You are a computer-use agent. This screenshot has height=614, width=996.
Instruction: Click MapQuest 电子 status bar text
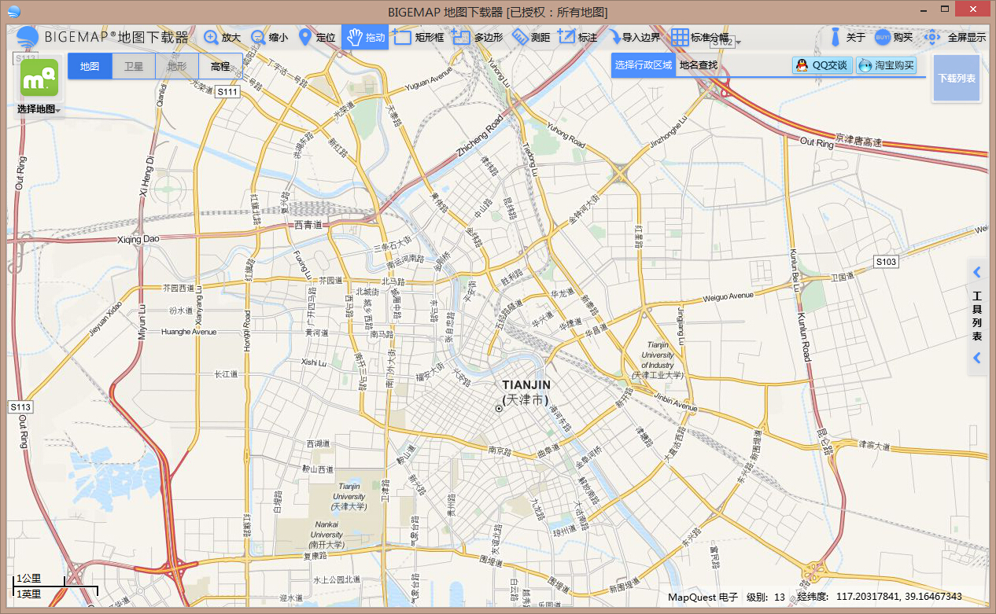[x=703, y=597]
